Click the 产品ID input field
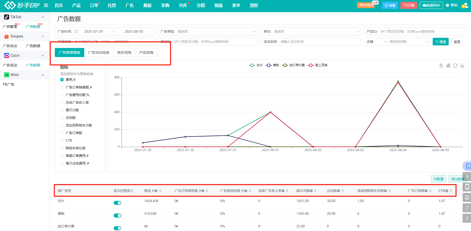 click(x=421, y=31)
